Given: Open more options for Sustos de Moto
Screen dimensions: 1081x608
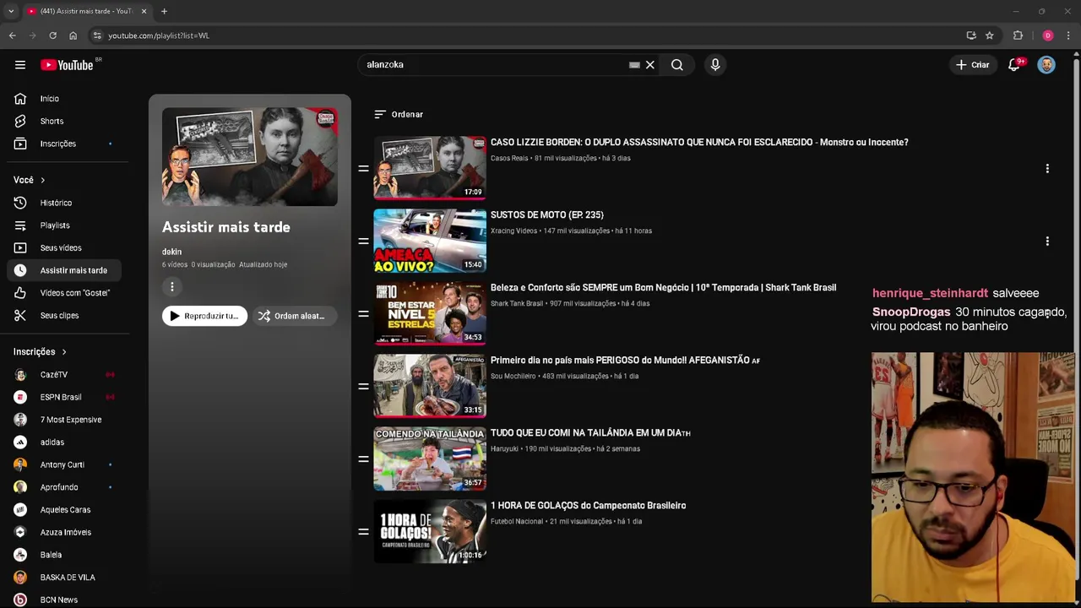Looking at the screenshot, I should click(1047, 242).
